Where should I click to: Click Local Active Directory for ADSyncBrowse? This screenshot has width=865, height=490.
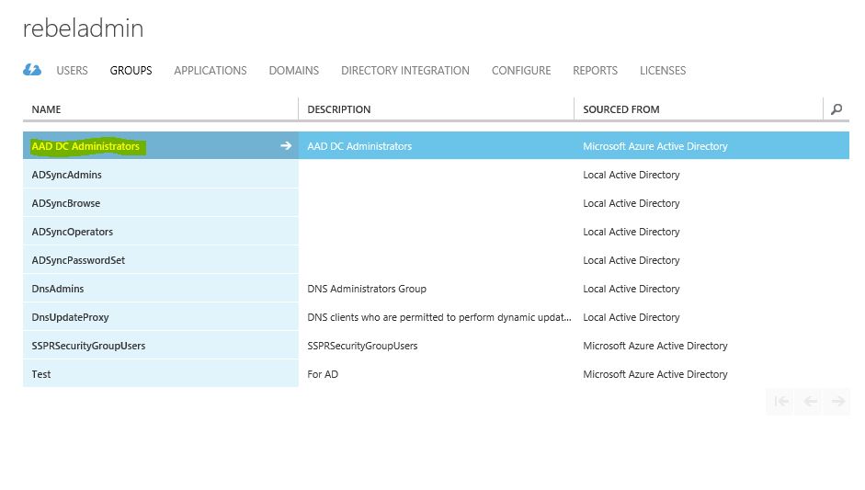coord(632,203)
